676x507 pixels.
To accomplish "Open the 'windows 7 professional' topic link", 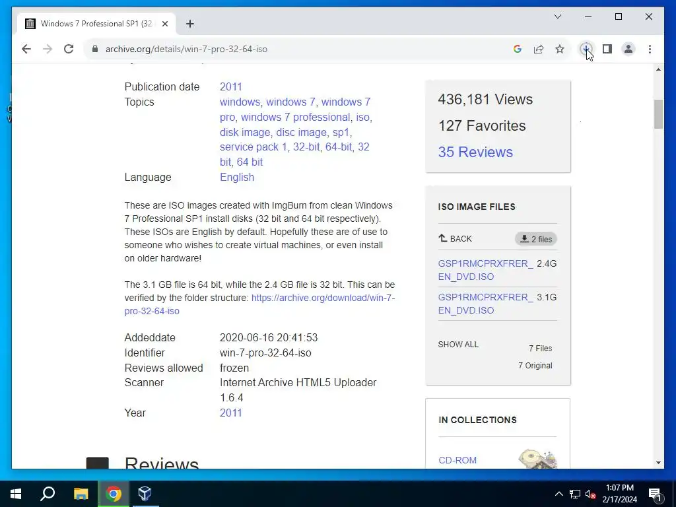I will (295, 118).
